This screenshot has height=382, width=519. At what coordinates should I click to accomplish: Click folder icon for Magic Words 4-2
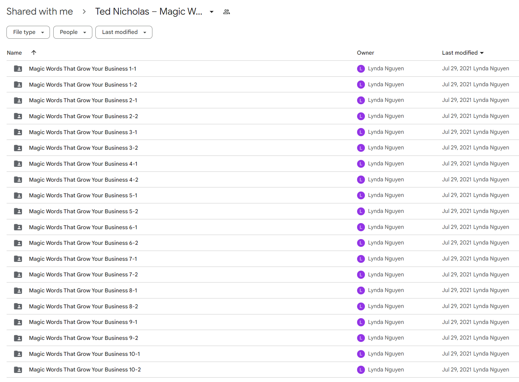coord(18,180)
